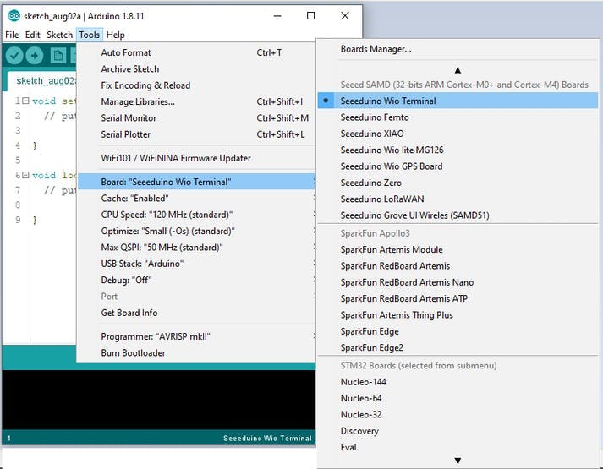Pick Discovery from STM32 boards

pyautogui.click(x=458, y=431)
